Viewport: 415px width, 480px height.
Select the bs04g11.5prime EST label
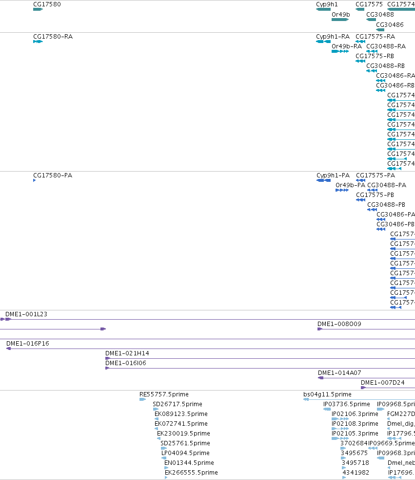point(327,394)
